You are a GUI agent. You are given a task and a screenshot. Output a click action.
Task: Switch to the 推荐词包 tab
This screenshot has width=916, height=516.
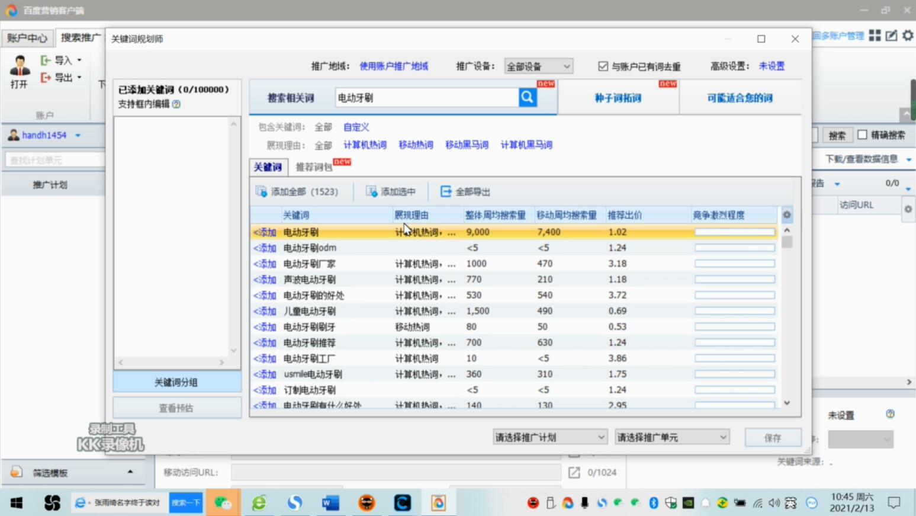tap(314, 167)
